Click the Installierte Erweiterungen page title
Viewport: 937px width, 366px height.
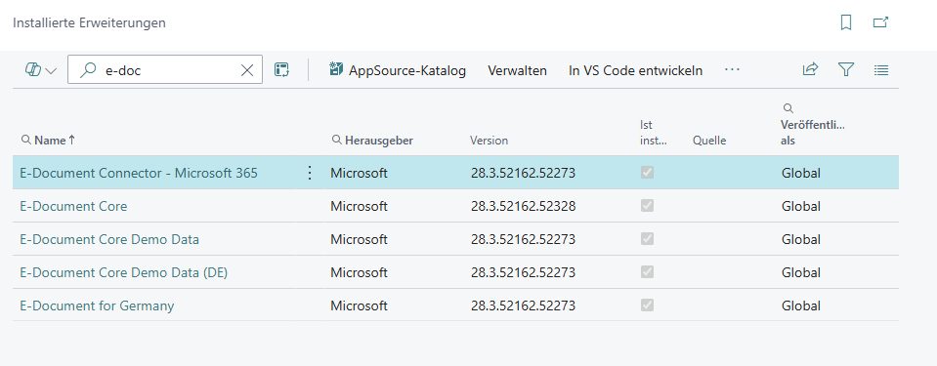tap(89, 23)
